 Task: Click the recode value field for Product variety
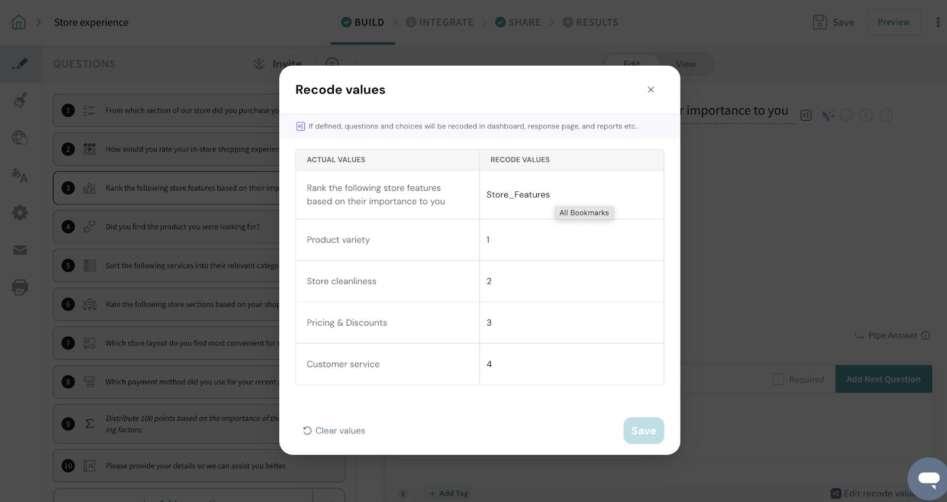point(571,240)
